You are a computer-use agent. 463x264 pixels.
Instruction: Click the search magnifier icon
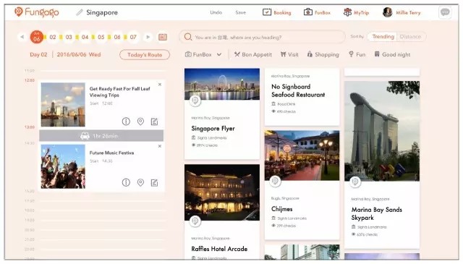tap(188, 37)
